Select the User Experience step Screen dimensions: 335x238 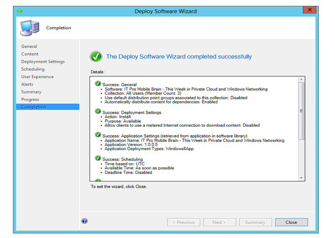37,77
